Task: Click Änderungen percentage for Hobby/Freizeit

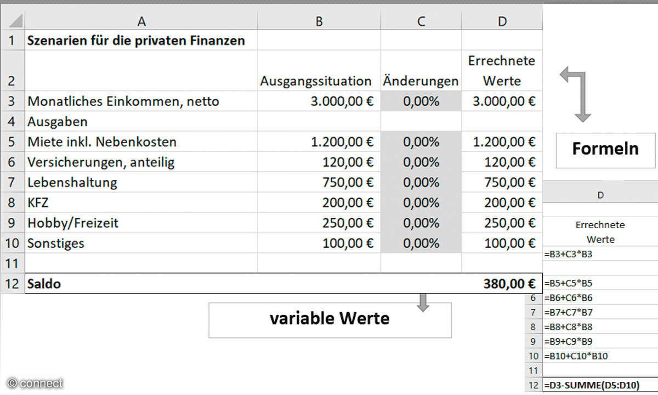Action: [421, 223]
